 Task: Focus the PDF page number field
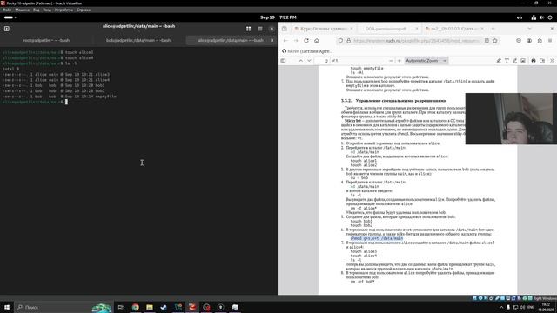point(322,61)
